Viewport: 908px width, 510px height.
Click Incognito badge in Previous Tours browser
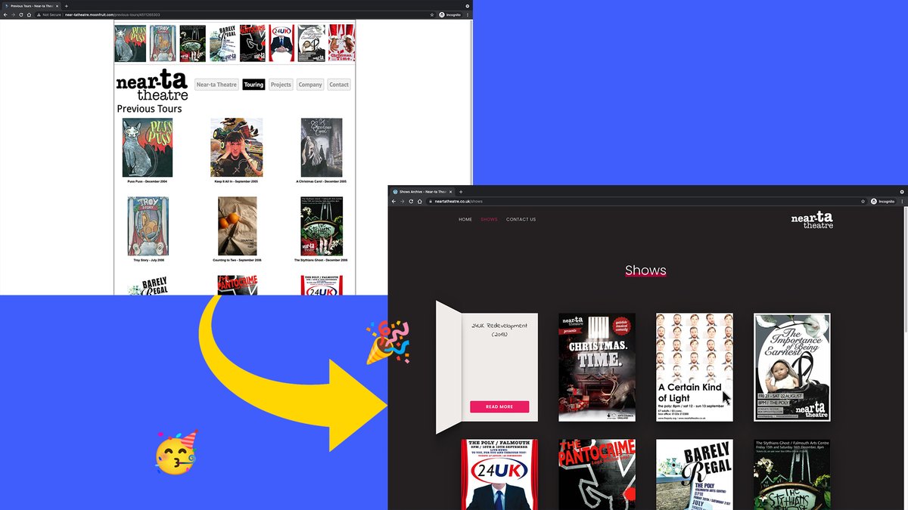click(451, 14)
